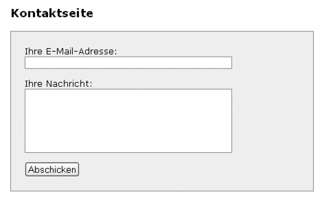The width and height of the screenshot is (333, 210).
Task: Click the page title 'Kontaktseite'
Action: [x=52, y=13]
